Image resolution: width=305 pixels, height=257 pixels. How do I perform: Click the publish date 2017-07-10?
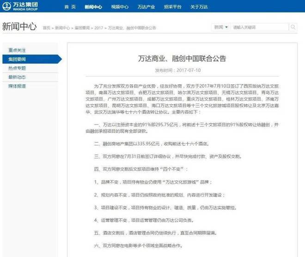point(189,70)
